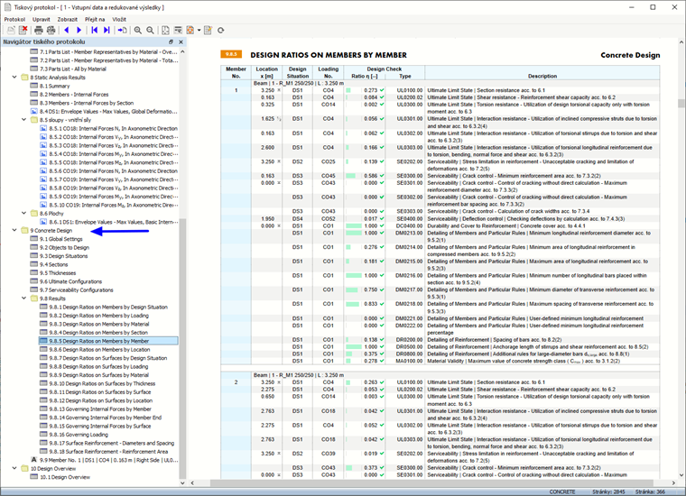Click the orange 9.8.5 section badge in preview
Image resolution: width=686 pixels, height=496 pixels.
(231, 54)
